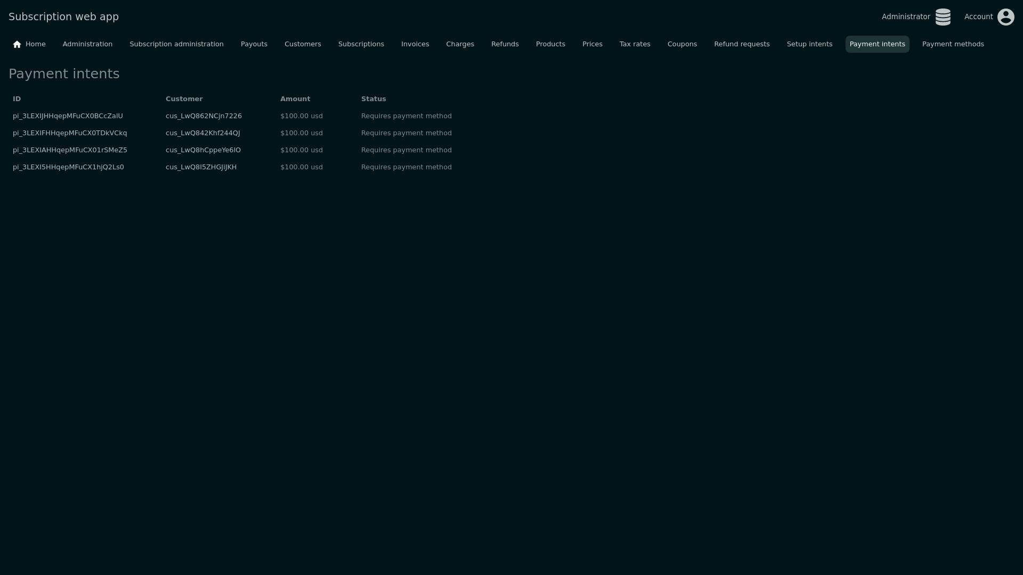Click the Home house icon
Screen dimensions: 1023x575
click(x=17, y=44)
